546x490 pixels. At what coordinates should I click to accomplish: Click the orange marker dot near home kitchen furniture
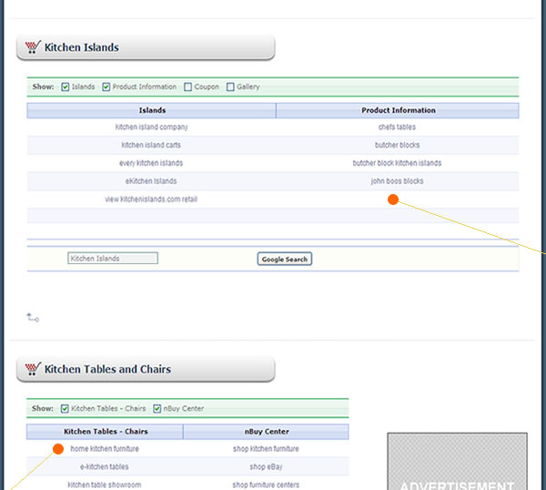coord(57,448)
